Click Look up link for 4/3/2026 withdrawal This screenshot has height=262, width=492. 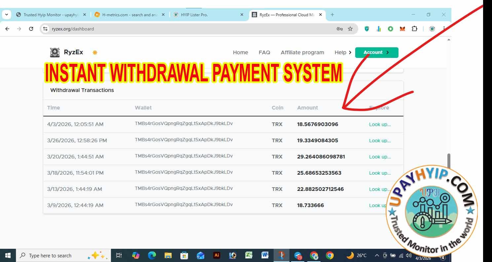380,124
